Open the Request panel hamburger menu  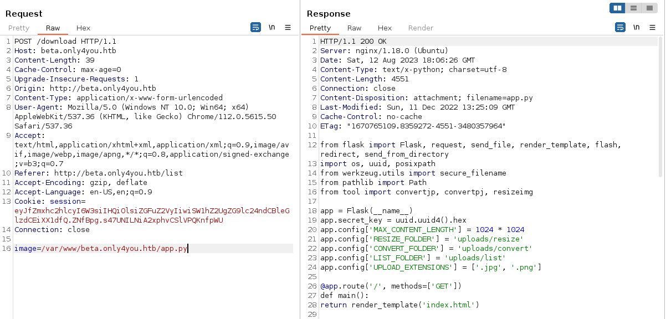[x=288, y=27]
